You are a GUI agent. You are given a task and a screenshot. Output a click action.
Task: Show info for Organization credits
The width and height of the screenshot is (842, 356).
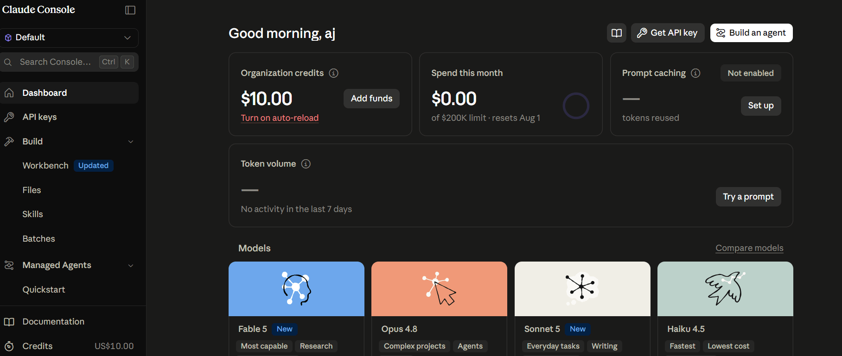coord(333,73)
